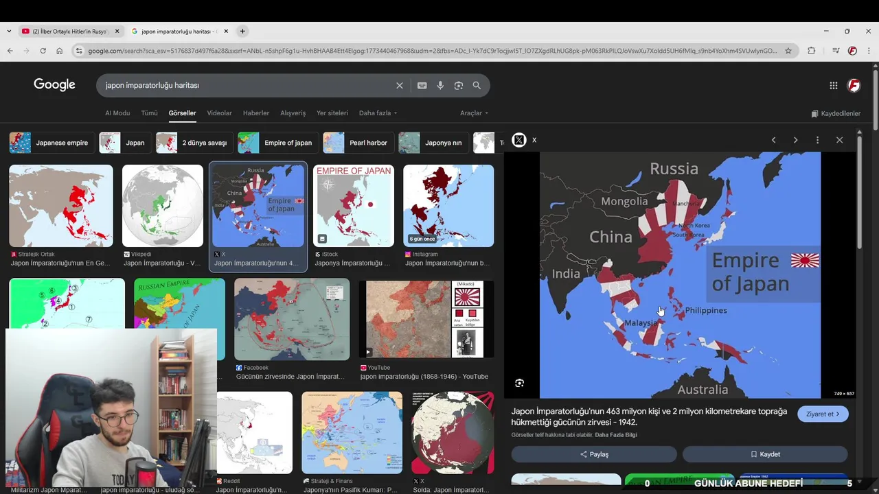Go back with browser back arrow
Image resolution: width=879 pixels, height=494 pixels.
point(10,51)
